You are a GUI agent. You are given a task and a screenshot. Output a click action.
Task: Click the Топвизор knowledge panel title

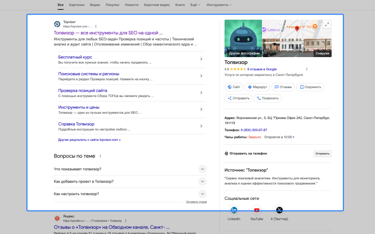pos(236,62)
